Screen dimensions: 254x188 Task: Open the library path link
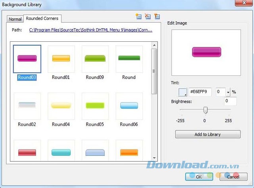pyautogui.click(x=90, y=30)
